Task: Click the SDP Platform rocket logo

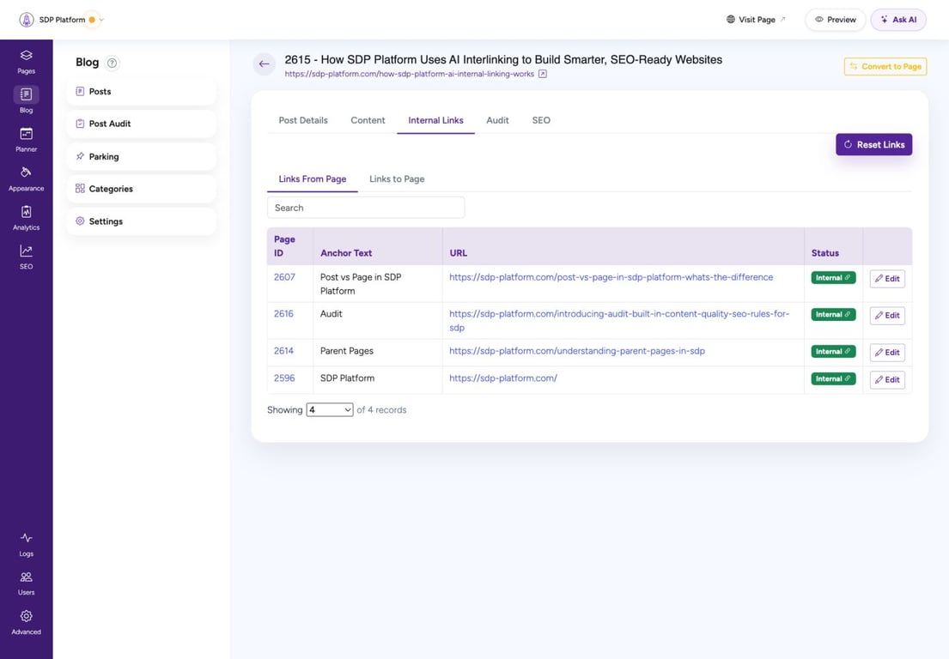Action: (27, 20)
